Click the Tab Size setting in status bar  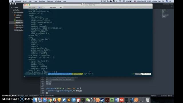[154, 96]
